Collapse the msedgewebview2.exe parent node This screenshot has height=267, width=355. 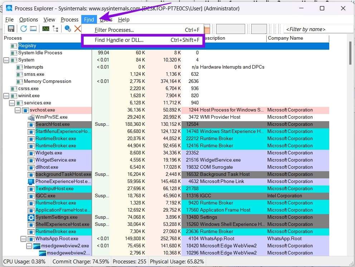(x=29, y=246)
